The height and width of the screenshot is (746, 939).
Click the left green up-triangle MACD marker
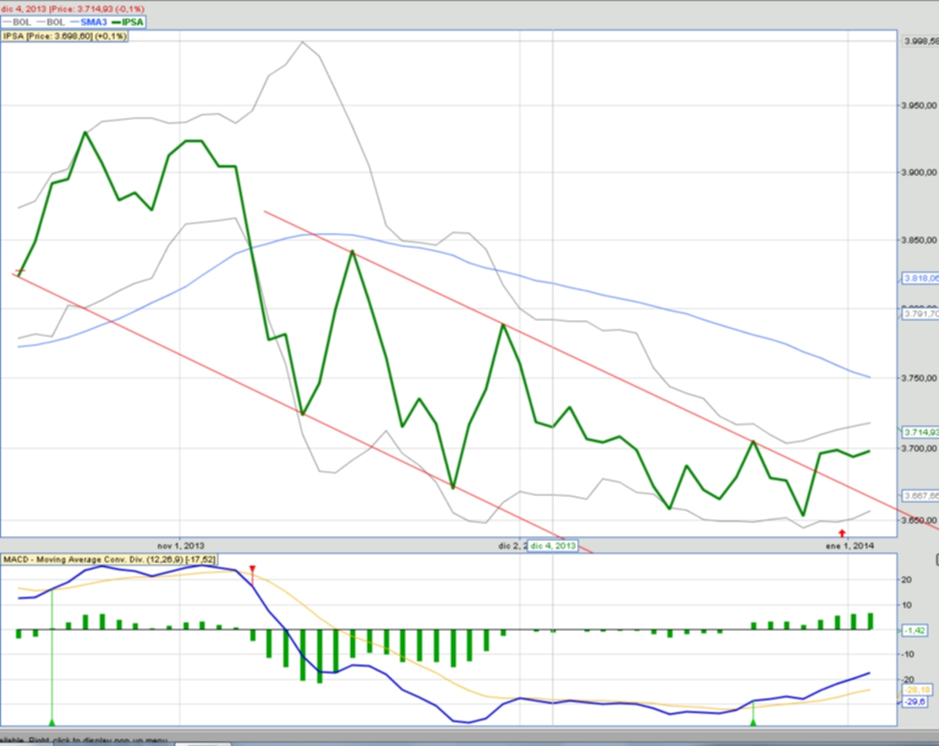click(52, 722)
